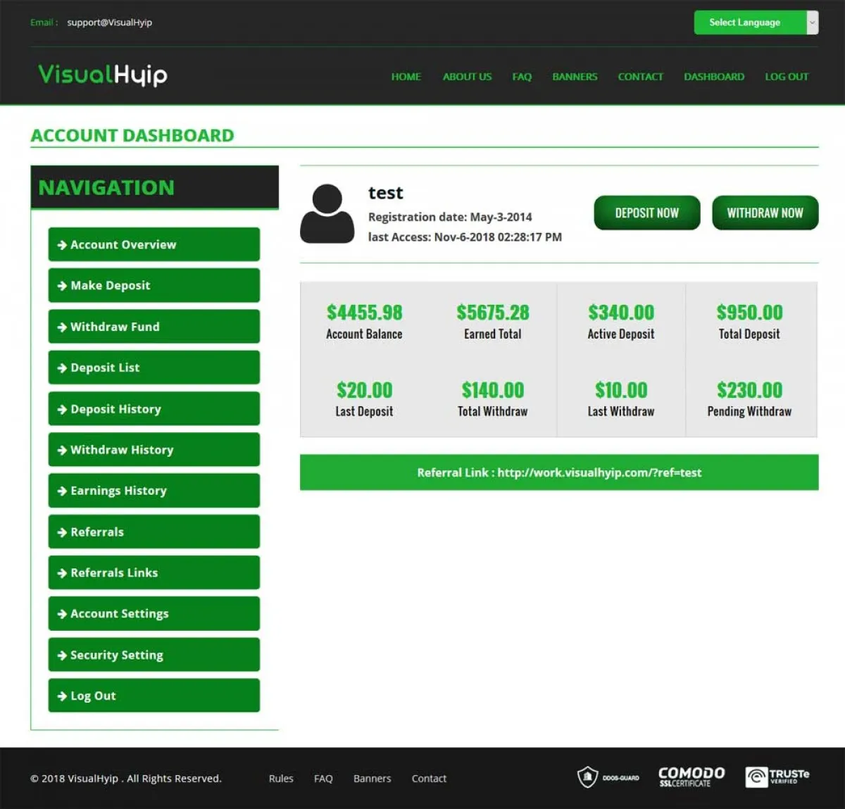Open Make Deposit in navigation

[x=154, y=285]
